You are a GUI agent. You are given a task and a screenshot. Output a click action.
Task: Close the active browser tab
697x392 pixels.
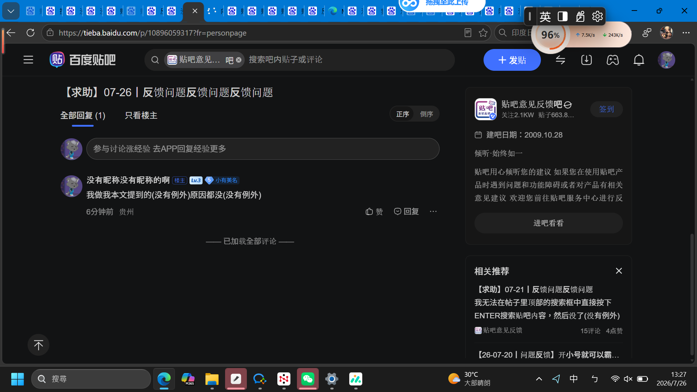click(x=195, y=11)
